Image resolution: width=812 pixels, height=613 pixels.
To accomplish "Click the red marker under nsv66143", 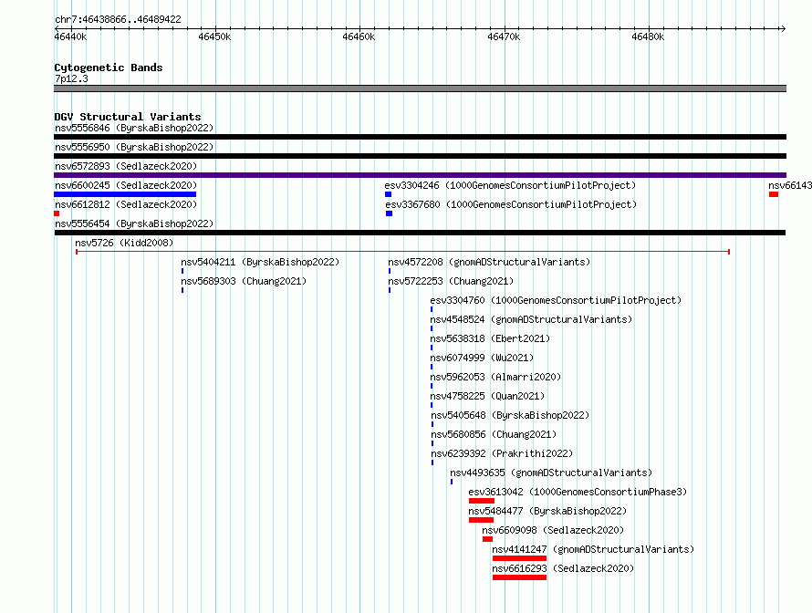I will click(x=774, y=194).
